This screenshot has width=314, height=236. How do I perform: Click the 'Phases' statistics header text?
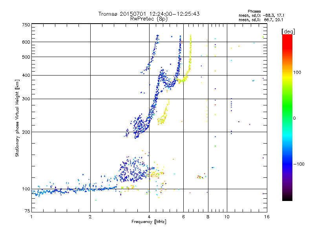(x=254, y=11)
